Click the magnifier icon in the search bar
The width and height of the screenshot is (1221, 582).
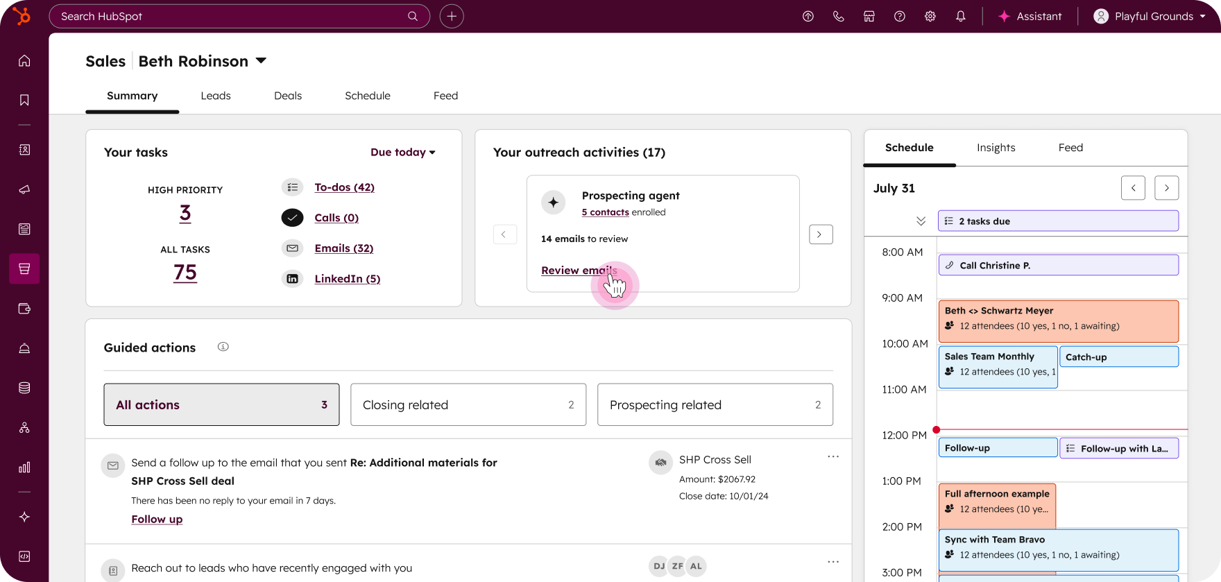tap(413, 16)
